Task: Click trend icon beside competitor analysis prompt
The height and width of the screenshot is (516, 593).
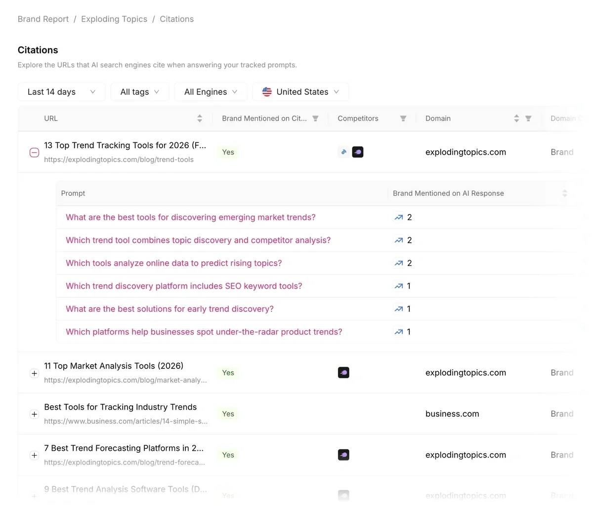Action: tap(399, 240)
